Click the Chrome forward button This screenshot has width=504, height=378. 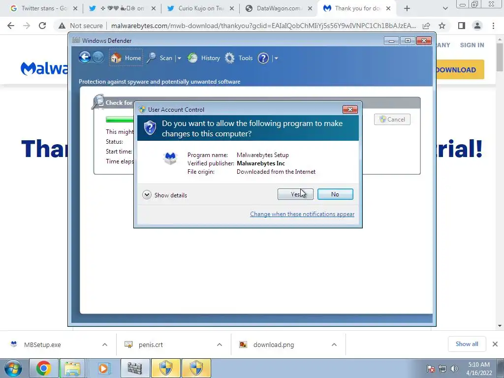point(27,26)
